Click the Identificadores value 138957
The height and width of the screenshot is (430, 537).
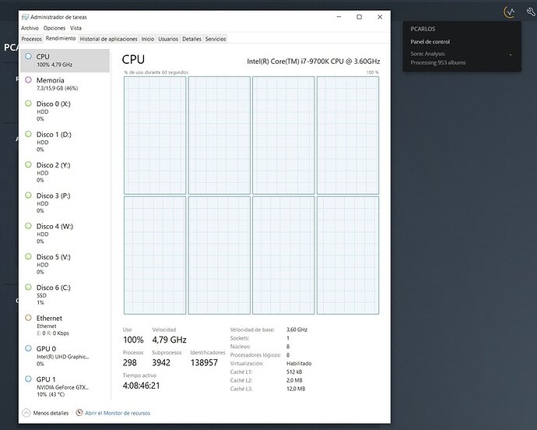coord(204,362)
